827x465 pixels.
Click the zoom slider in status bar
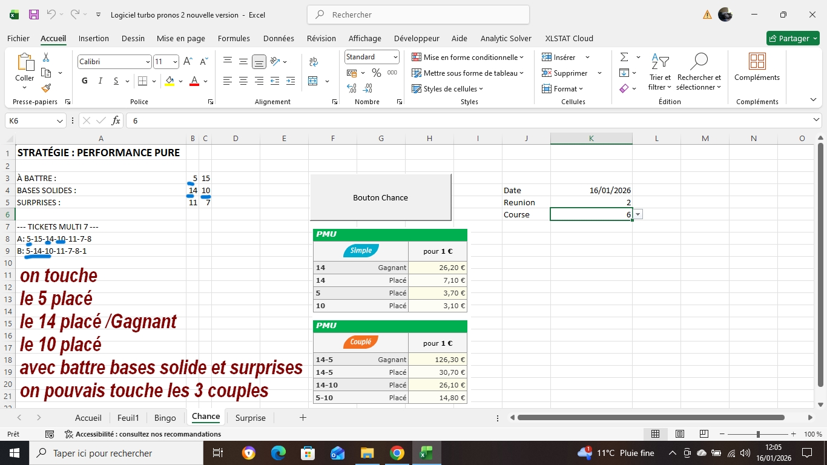point(758,434)
